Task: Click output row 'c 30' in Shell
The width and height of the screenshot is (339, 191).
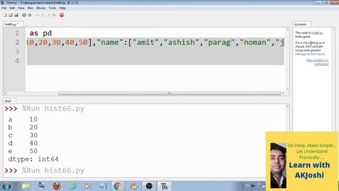Action: coord(23,135)
